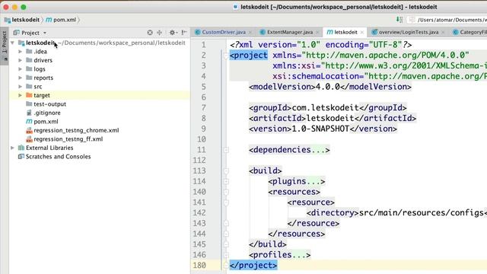Click the xml version declaration line

point(321,45)
